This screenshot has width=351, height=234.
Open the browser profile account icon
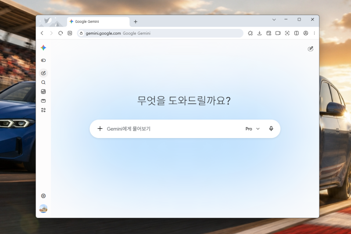coord(305,33)
